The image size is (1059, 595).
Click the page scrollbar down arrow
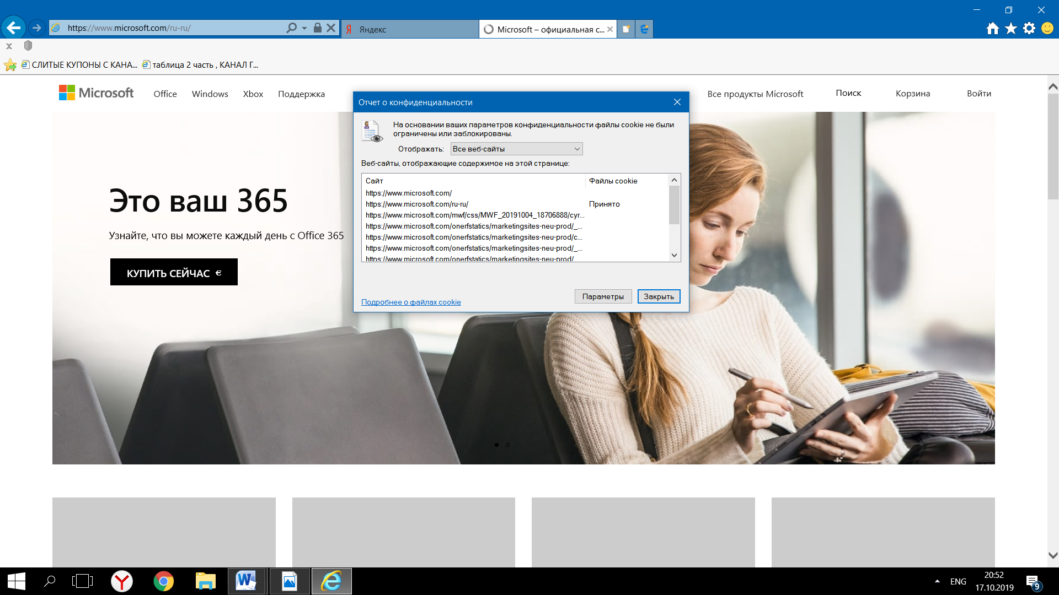tap(1053, 555)
